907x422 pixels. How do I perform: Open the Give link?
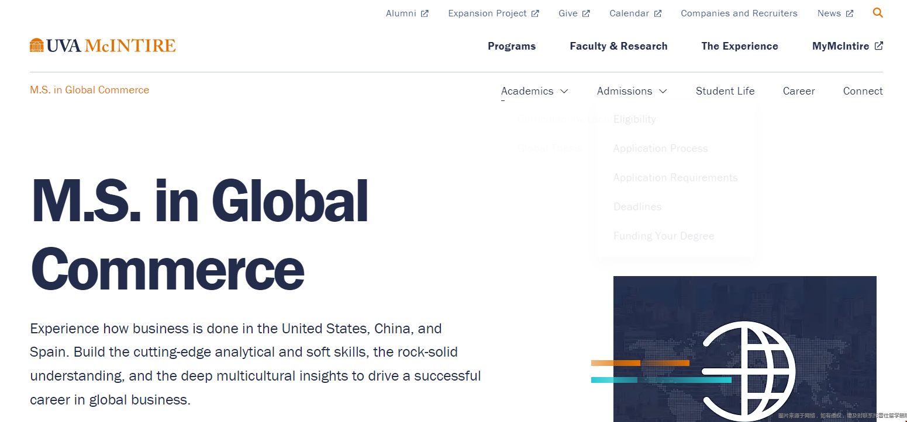click(568, 13)
